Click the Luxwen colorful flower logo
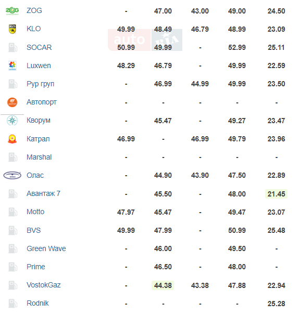300x315 pixels. [x=12, y=65]
